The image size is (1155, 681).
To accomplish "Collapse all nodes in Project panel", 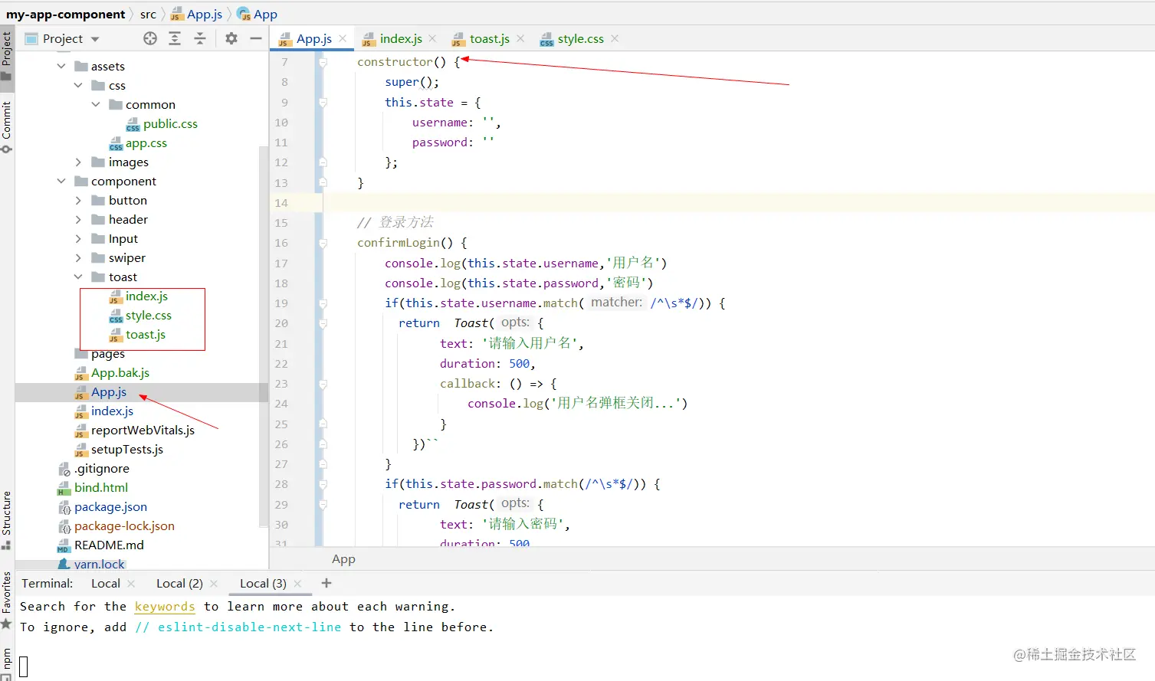I will pyautogui.click(x=200, y=38).
